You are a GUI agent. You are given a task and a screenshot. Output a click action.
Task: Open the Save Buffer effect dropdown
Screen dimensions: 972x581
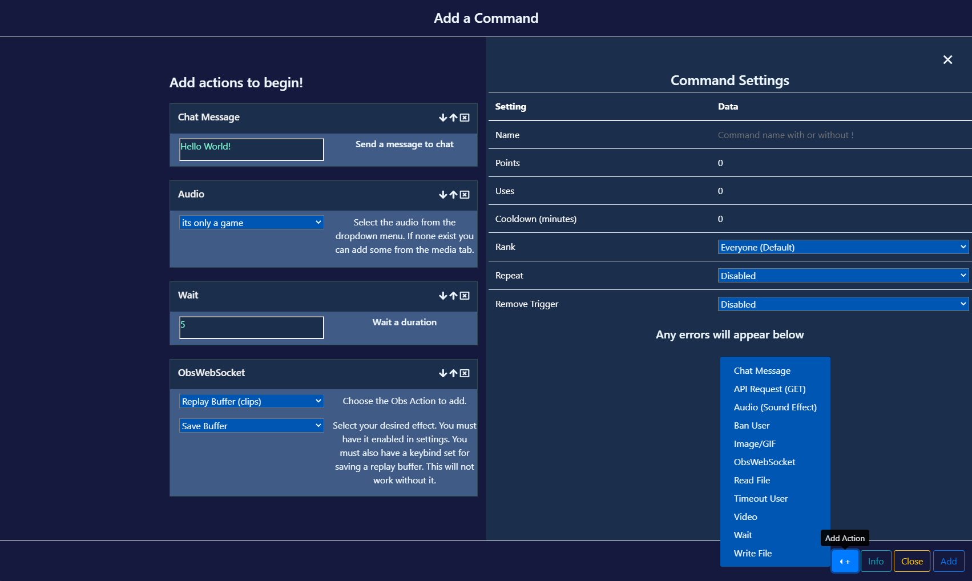[x=251, y=425]
